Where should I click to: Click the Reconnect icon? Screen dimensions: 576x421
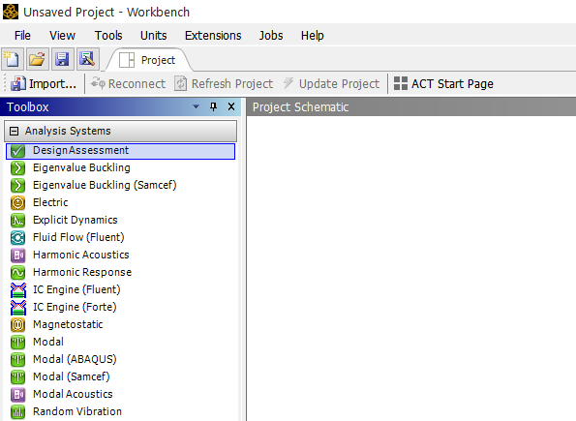coord(98,84)
